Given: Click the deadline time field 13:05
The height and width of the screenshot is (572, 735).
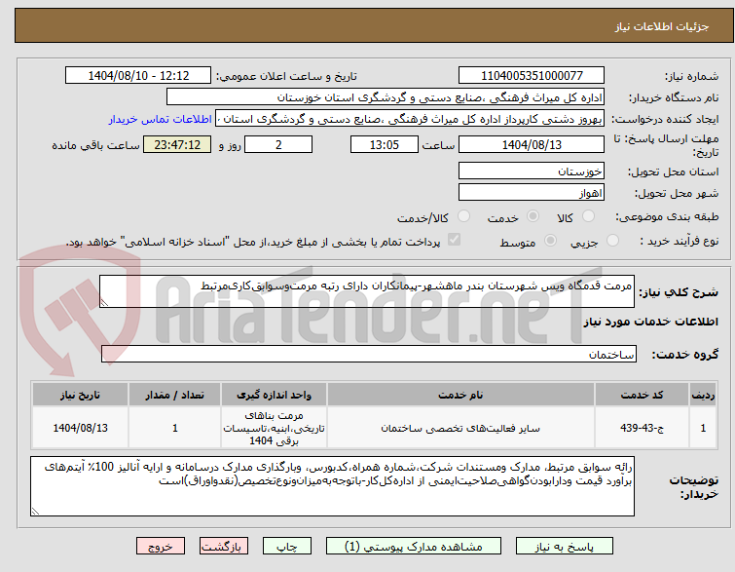Looking at the screenshot, I should tap(384, 144).
